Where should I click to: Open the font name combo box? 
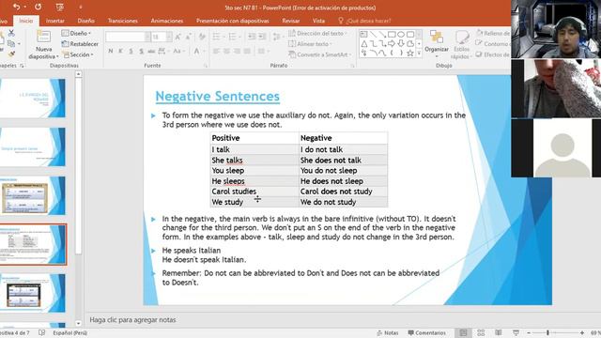click(128, 37)
